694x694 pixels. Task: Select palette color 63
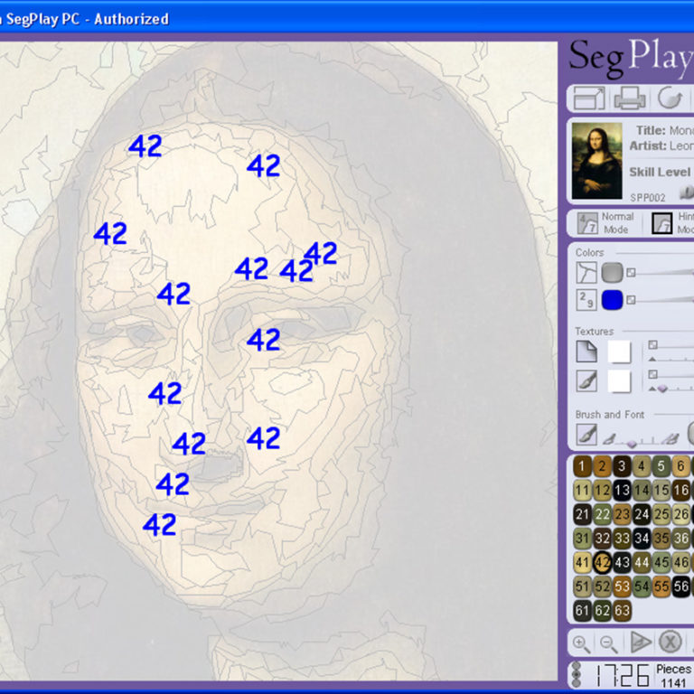(x=622, y=610)
